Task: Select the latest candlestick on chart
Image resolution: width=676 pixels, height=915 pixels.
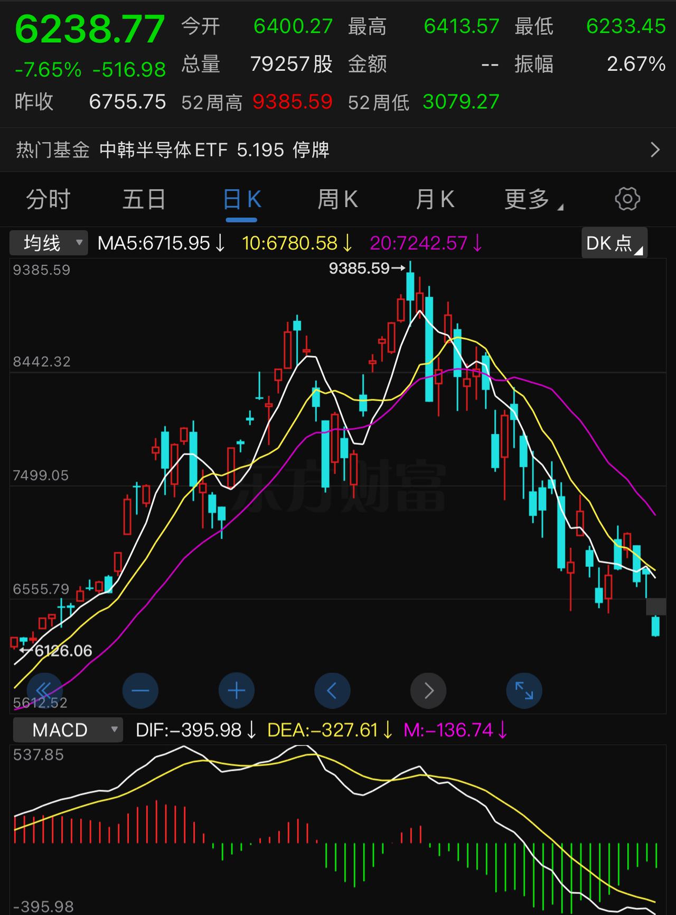Action: (656, 626)
